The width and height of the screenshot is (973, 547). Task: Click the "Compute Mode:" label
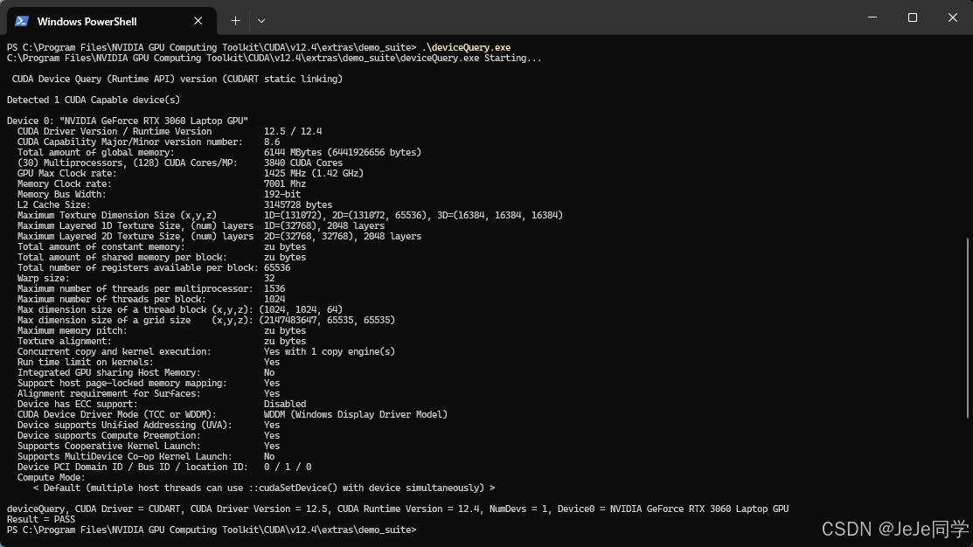52,478
